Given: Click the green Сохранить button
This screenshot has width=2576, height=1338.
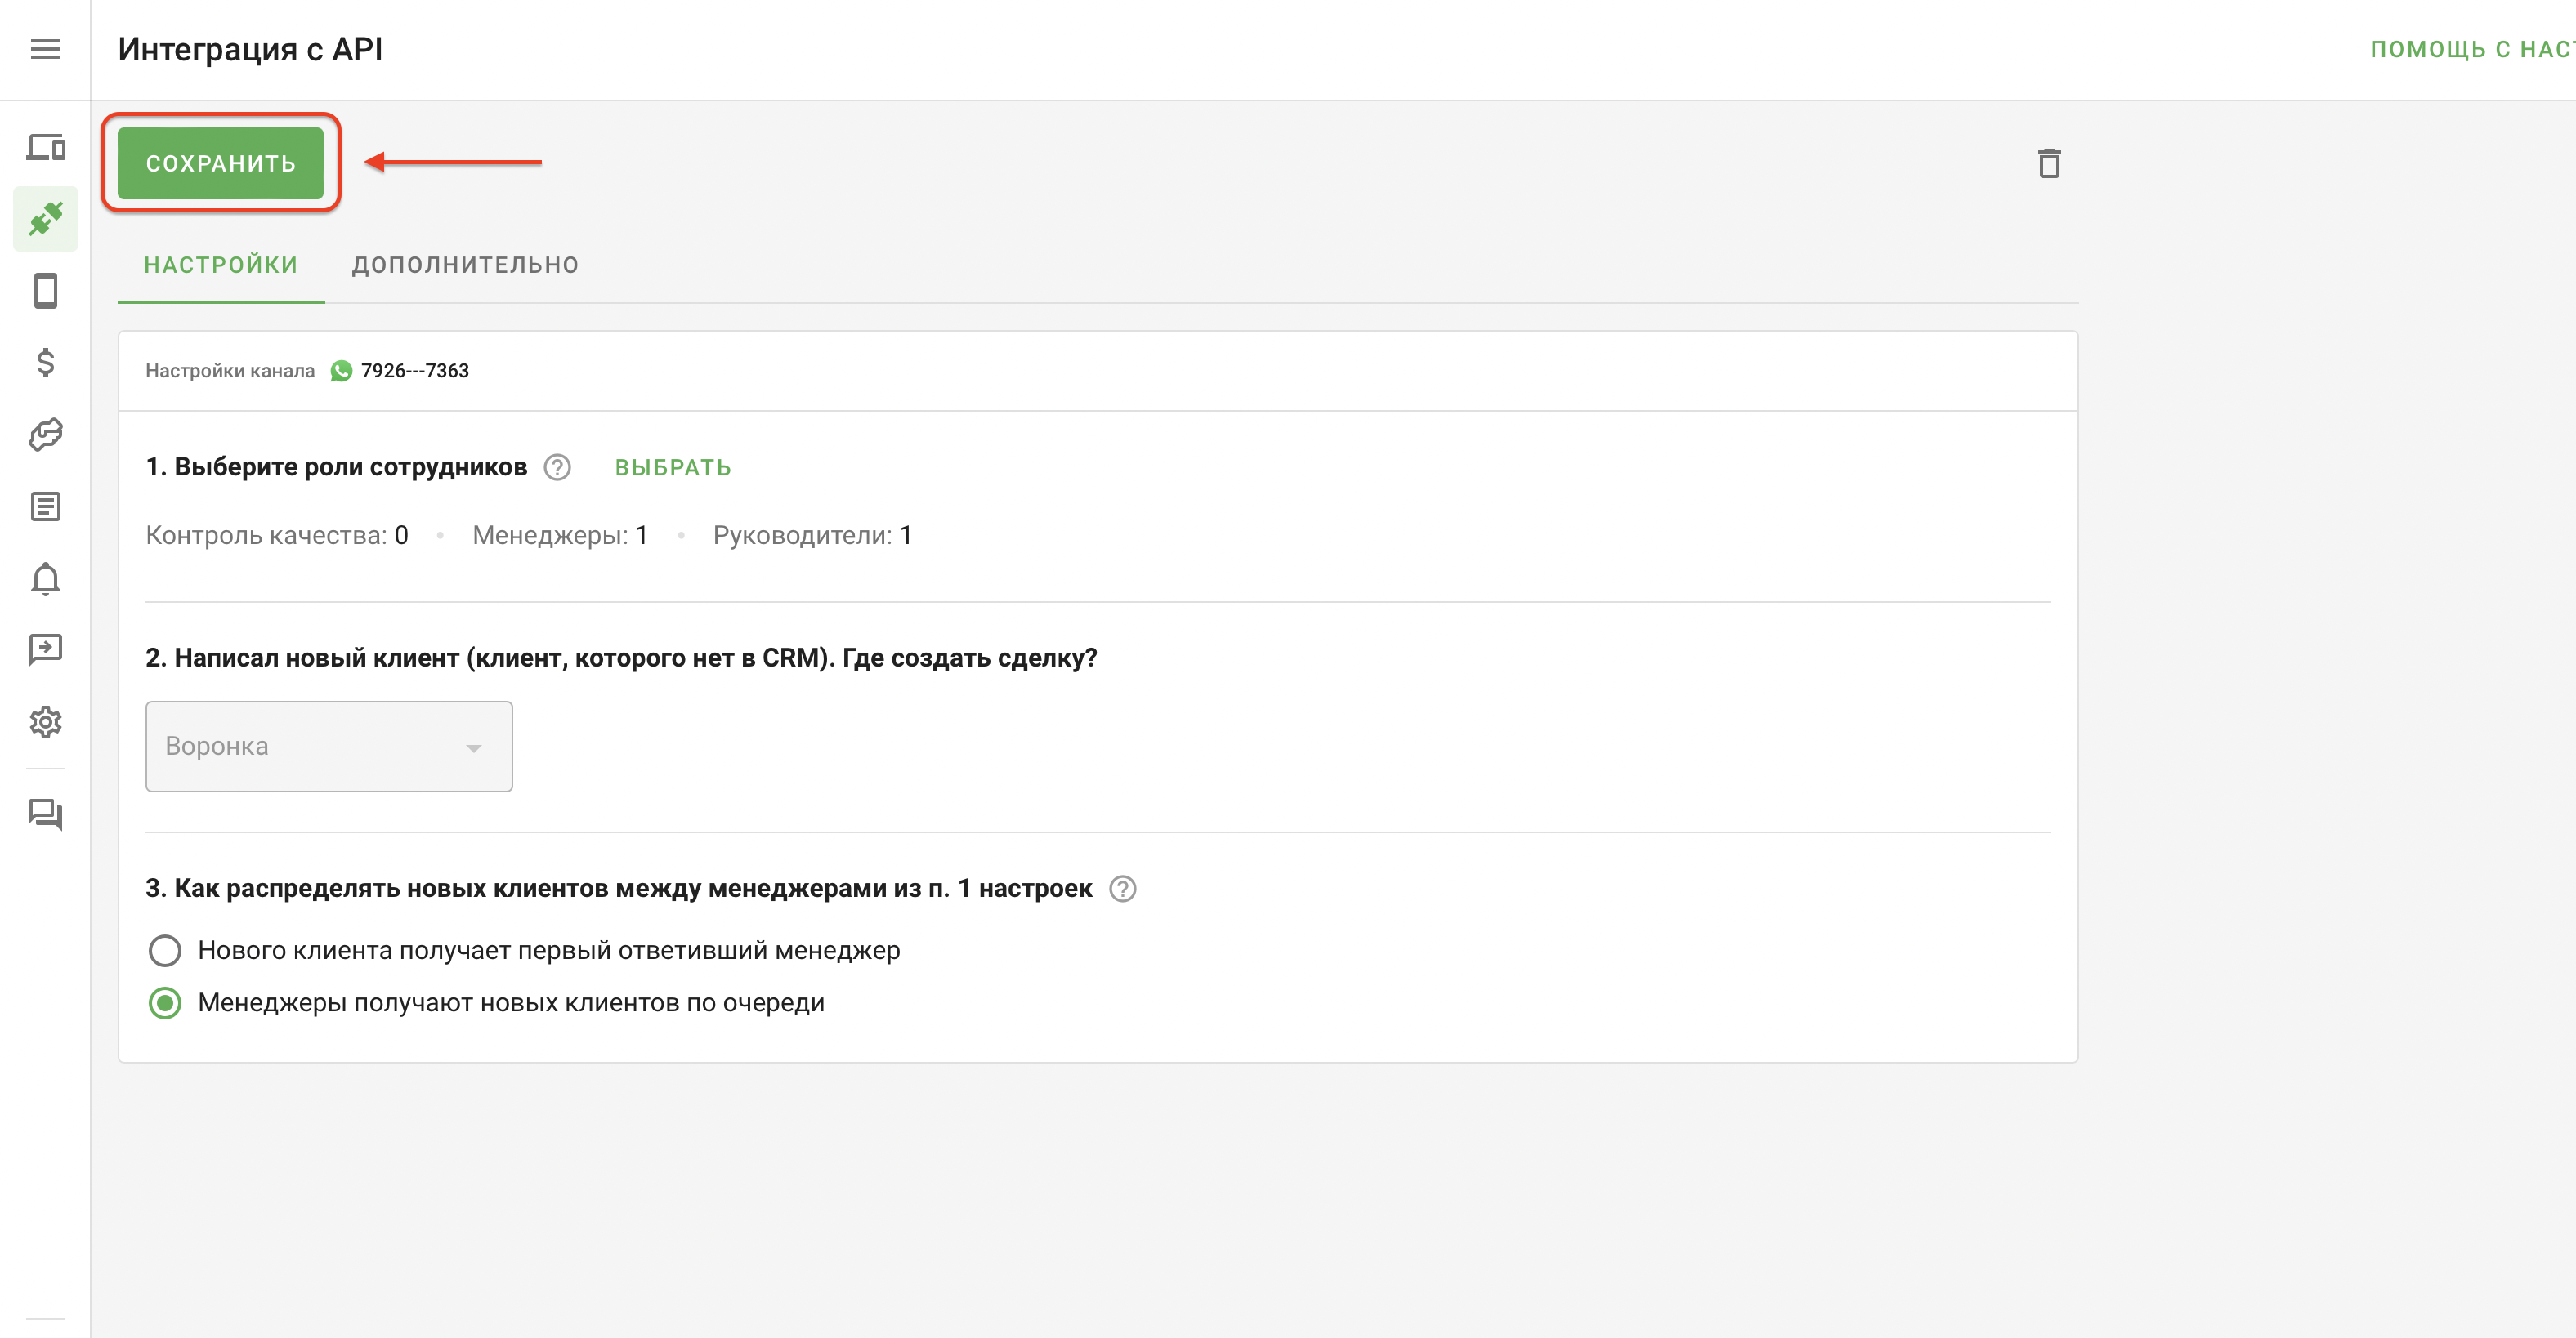Looking at the screenshot, I should coord(221,163).
